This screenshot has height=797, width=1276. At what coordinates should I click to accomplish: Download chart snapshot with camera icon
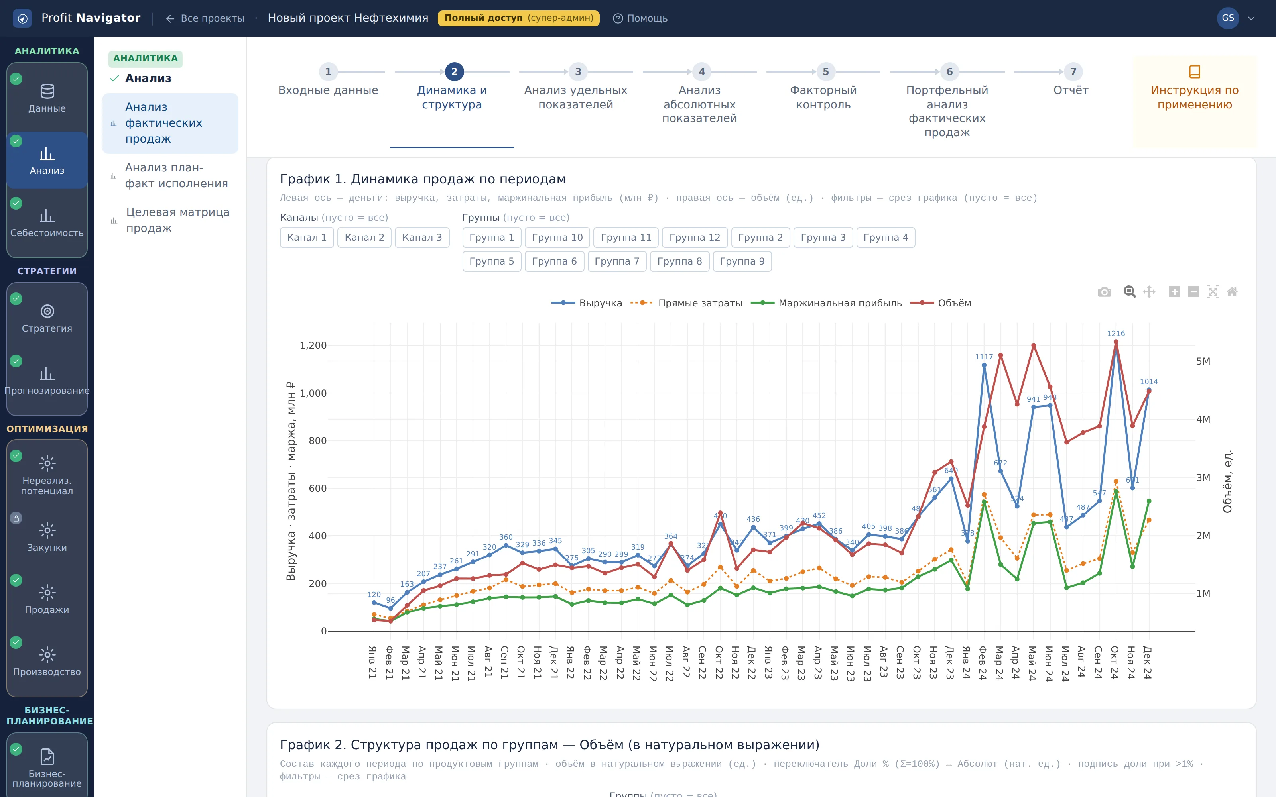[1104, 292]
